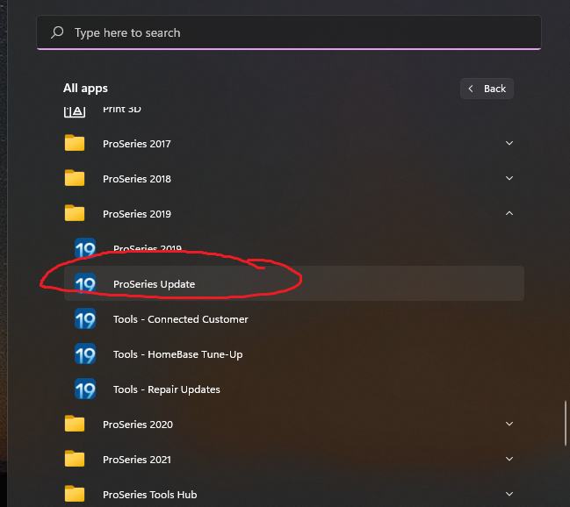Click the ProSeries 2019 app icon
This screenshot has height=507, width=570.
(x=85, y=249)
